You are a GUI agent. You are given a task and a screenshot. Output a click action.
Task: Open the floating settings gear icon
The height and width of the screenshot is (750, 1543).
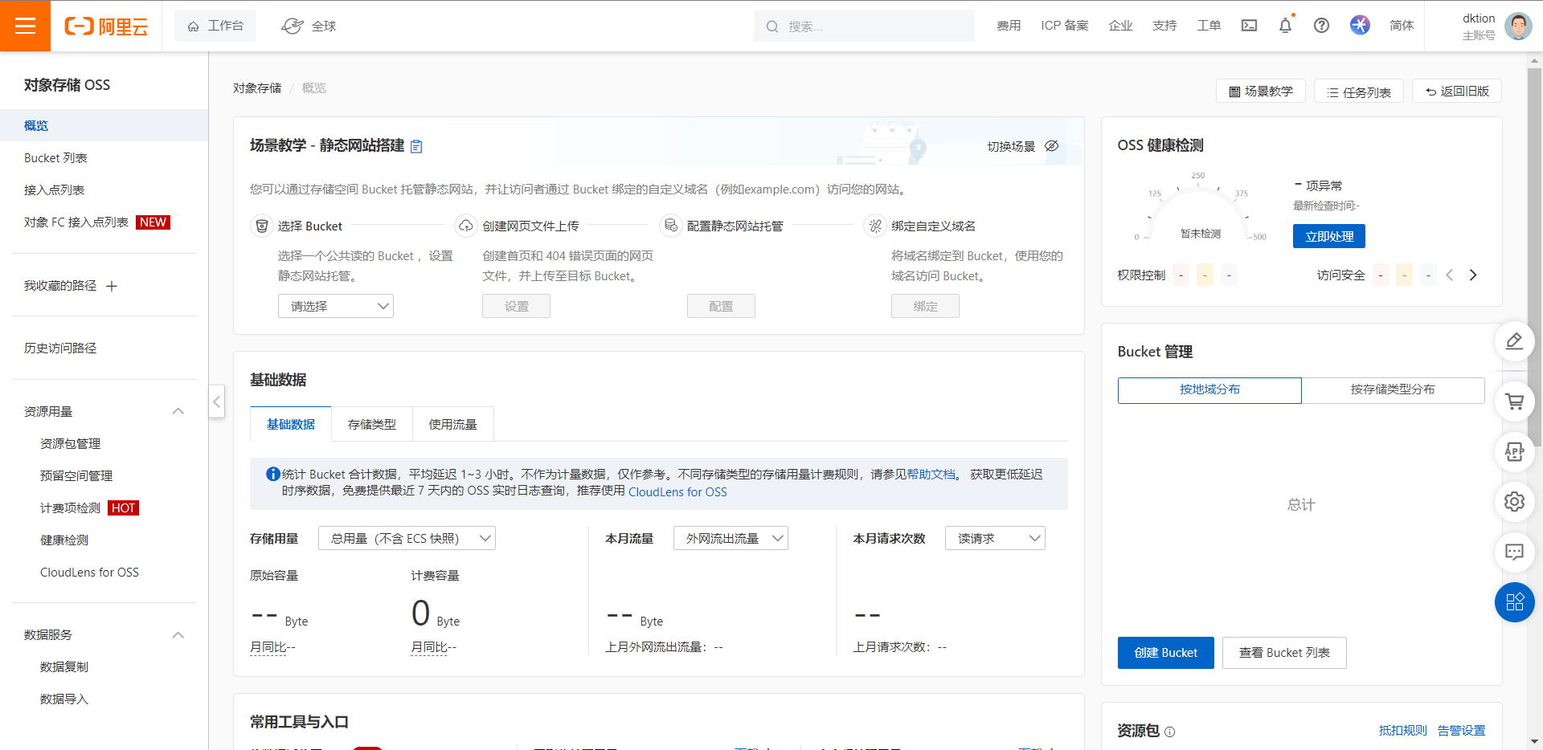(x=1514, y=502)
